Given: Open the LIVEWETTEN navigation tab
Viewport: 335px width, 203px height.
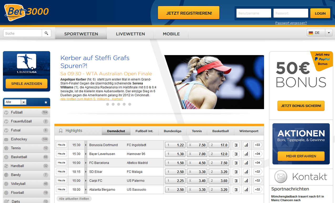Looking at the screenshot, I should point(130,34).
